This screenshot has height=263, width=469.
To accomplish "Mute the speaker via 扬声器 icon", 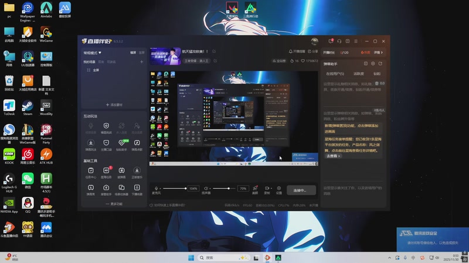I will (206, 188).
